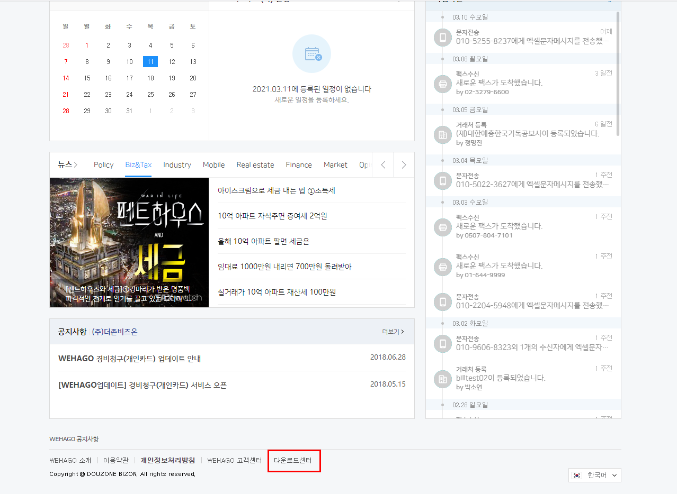Open the 개인정보처리방침 footer link
Image resolution: width=677 pixels, height=494 pixels.
pyautogui.click(x=167, y=461)
